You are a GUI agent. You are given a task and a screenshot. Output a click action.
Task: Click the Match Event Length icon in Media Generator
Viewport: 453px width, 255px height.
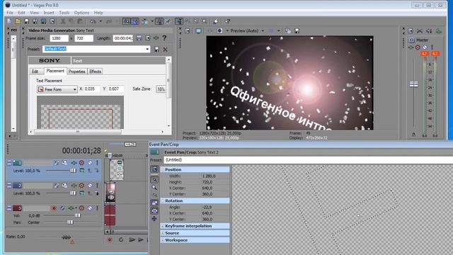139,38
